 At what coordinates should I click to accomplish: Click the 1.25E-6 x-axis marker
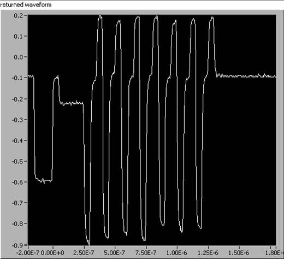click(208, 253)
